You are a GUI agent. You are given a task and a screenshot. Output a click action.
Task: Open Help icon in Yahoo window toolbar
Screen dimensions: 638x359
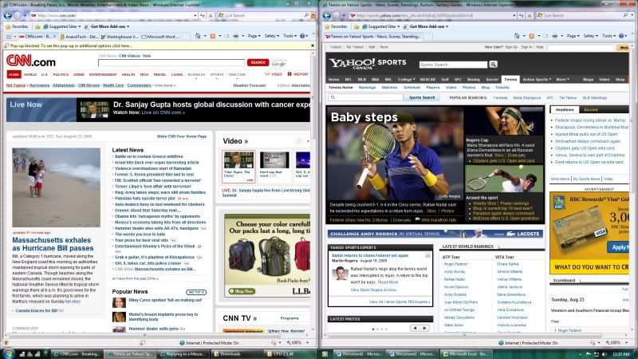[621, 36]
